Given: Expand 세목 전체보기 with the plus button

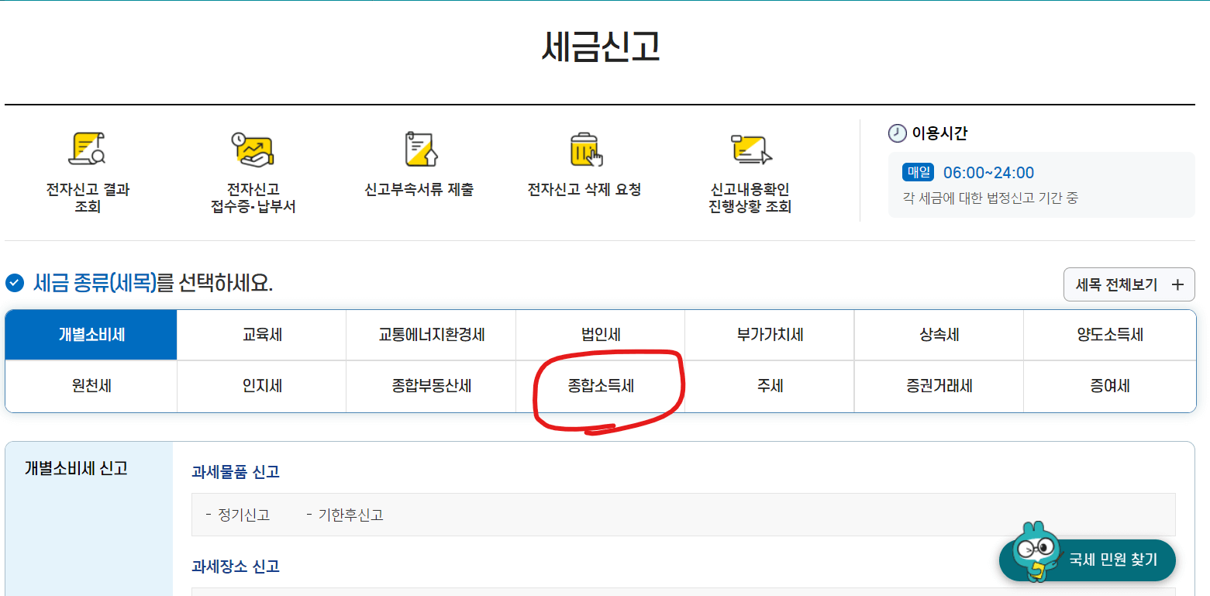Looking at the screenshot, I should (1177, 284).
